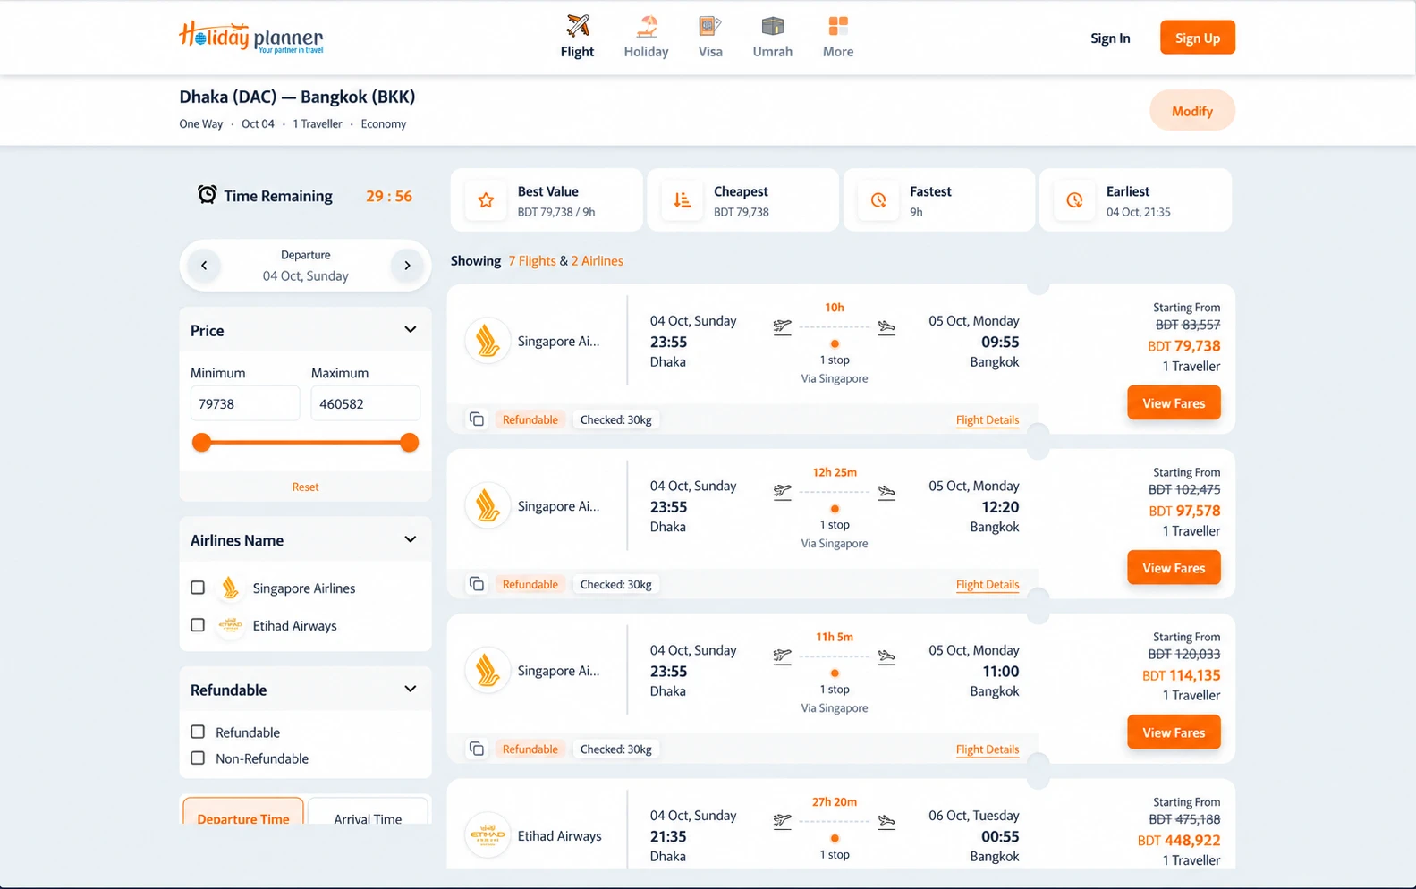Check the Etihad Airways filter checkbox
The height and width of the screenshot is (889, 1416).
[x=198, y=625]
